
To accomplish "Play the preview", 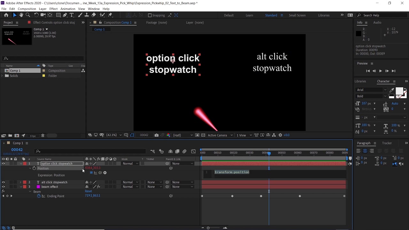I will [x=380, y=71].
